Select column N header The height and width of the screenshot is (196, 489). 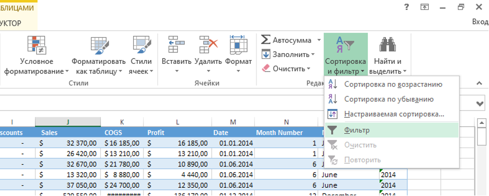(286, 122)
